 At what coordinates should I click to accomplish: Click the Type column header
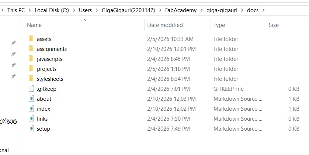pos(219,25)
